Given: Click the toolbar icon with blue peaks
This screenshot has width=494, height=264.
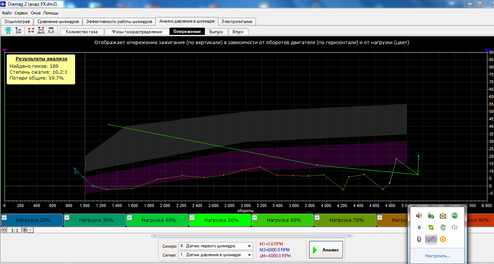Looking at the screenshot, I should tap(51, 31).
